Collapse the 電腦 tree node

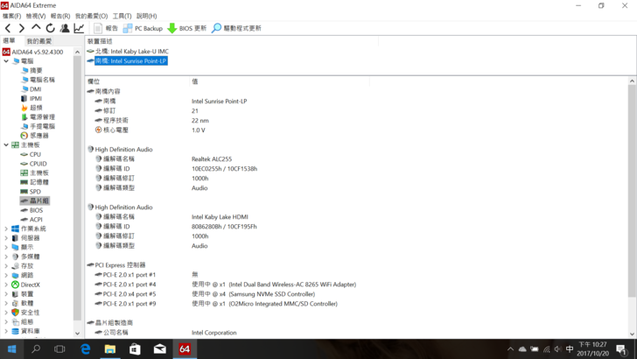[6, 61]
